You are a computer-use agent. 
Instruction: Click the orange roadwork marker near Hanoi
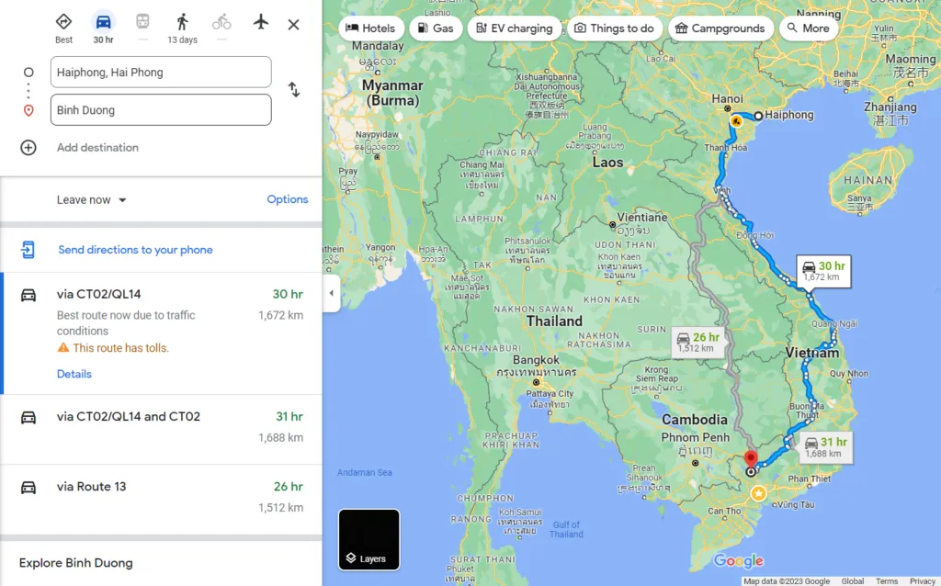736,122
